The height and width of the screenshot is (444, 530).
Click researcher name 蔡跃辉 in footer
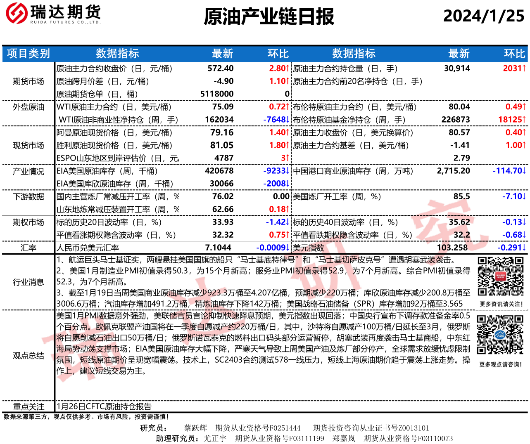[195, 428]
